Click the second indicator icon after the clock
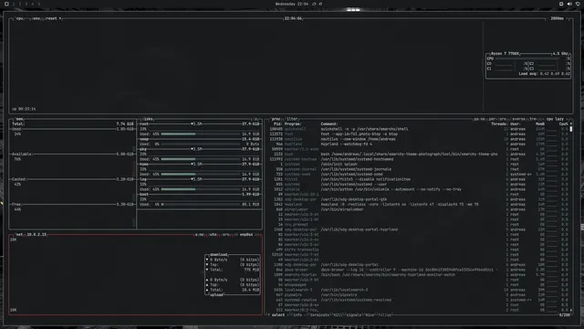Viewport: 584px width, 329px height. (320, 4)
